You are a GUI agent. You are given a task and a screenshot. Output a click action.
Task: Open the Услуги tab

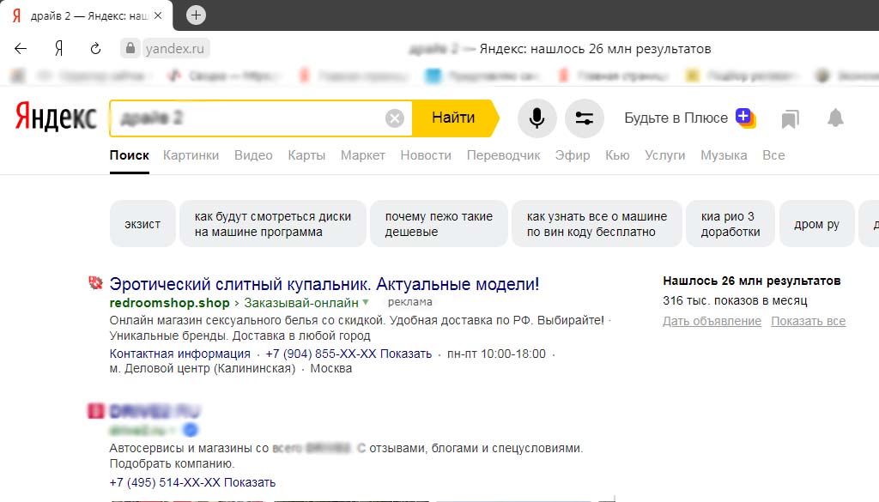(665, 155)
